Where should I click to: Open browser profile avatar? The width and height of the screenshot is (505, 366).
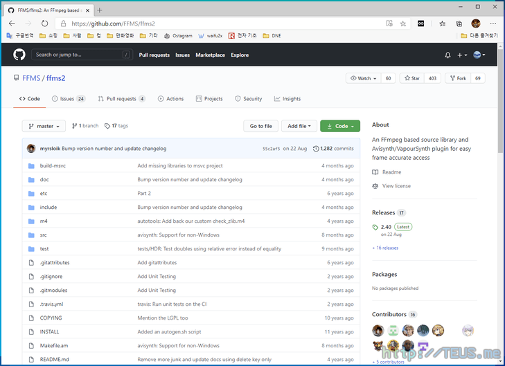(476, 24)
